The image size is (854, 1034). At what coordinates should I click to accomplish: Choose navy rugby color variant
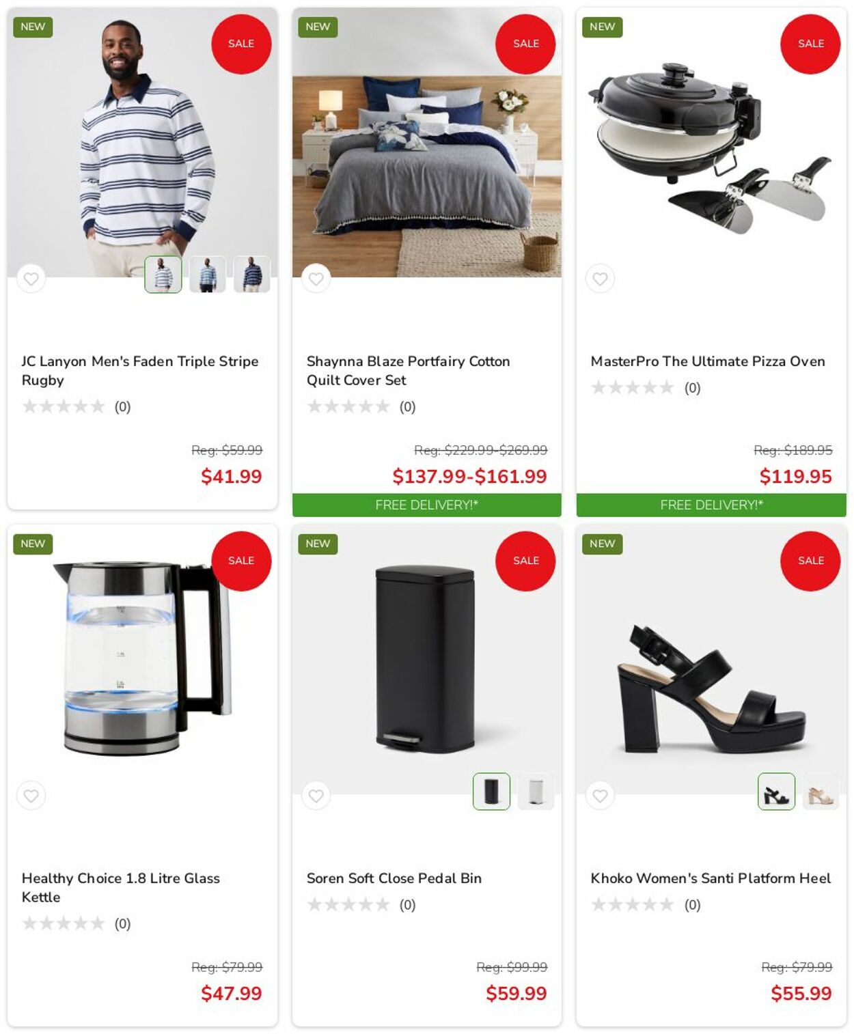tap(252, 275)
